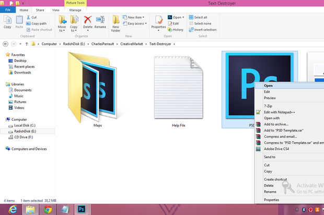Expand the Copy to dropdown
This screenshot has height=215, width=324.
74,29
